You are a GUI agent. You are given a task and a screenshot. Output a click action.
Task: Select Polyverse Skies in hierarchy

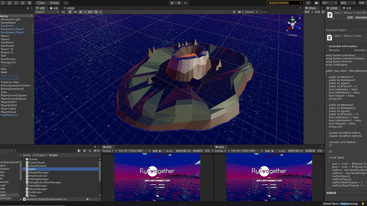coord(10,82)
